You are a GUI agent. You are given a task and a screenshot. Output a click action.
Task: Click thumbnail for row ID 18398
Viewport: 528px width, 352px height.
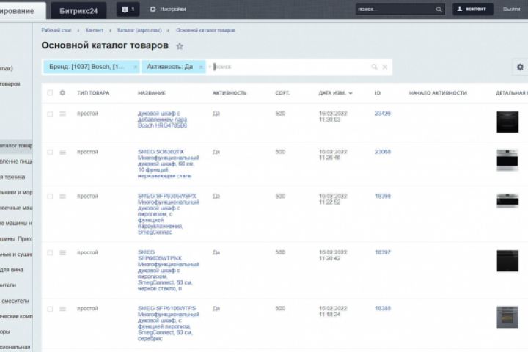[x=507, y=201]
